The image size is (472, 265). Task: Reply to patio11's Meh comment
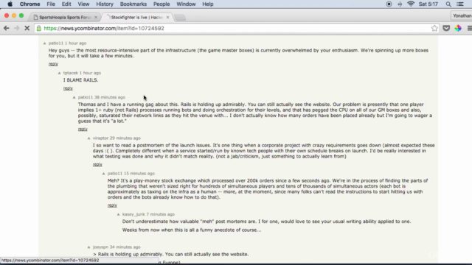tap(112, 205)
